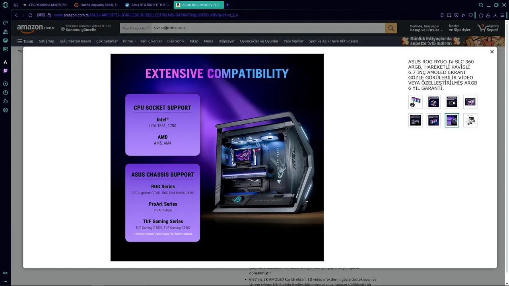Expand the Prime menu dropdown

pos(129,41)
